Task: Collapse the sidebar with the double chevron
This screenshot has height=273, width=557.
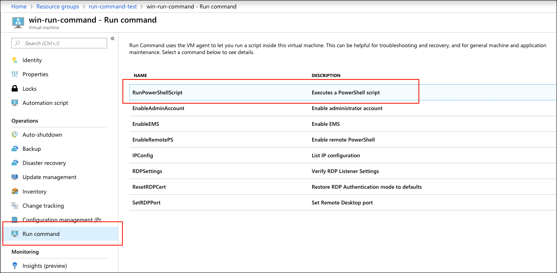Action: point(112,38)
